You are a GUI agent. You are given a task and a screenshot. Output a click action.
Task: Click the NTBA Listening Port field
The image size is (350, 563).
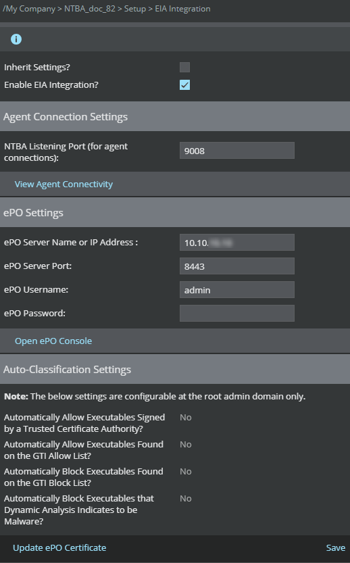click(x=237, y=151)
